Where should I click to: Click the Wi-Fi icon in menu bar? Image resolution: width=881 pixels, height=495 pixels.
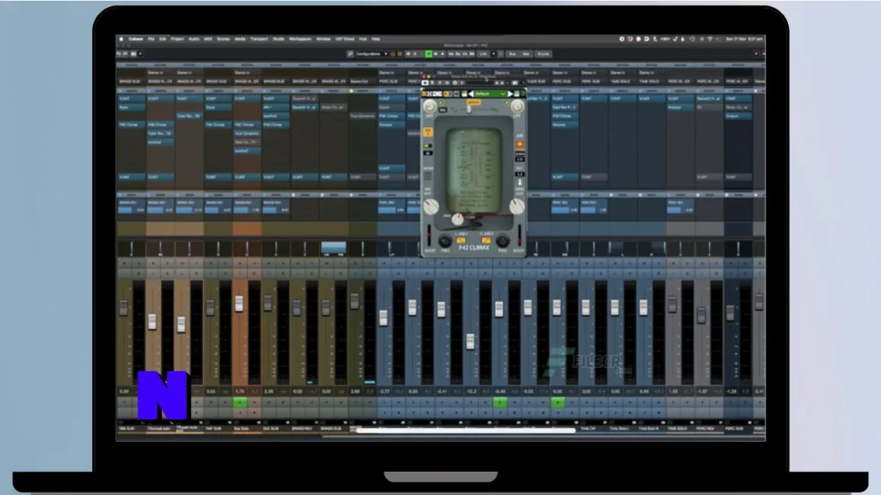[710, 40]
